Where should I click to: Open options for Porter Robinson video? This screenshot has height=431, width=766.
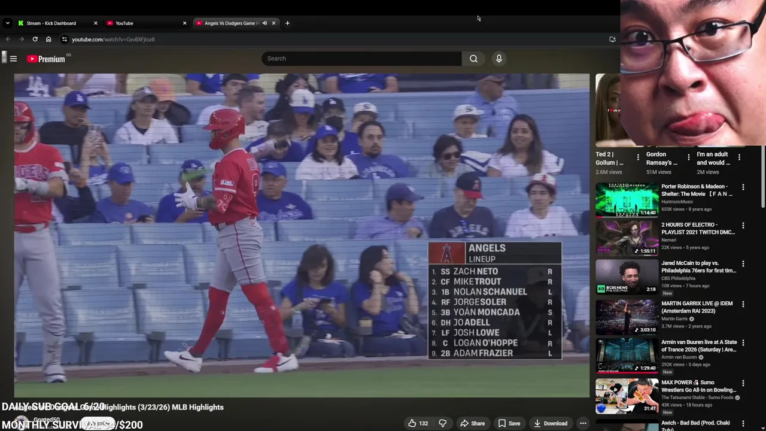[x=743, y=187]
